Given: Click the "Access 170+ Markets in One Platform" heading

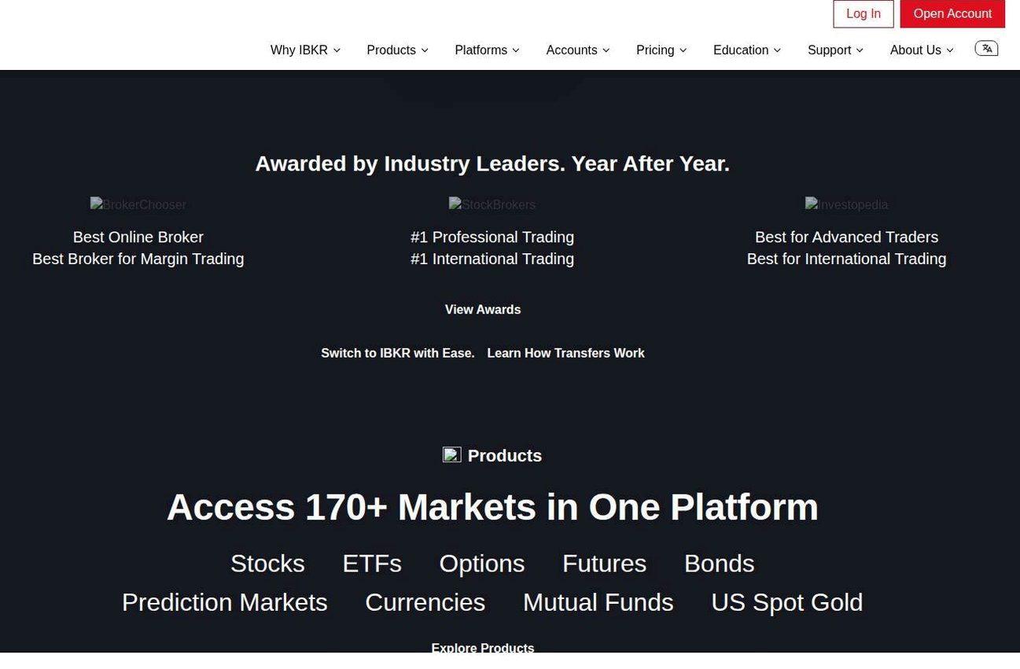Looking at the screenshot, I should point(492,507).
